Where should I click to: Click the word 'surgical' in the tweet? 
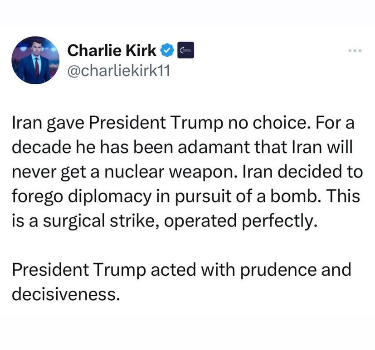[74, 222]
